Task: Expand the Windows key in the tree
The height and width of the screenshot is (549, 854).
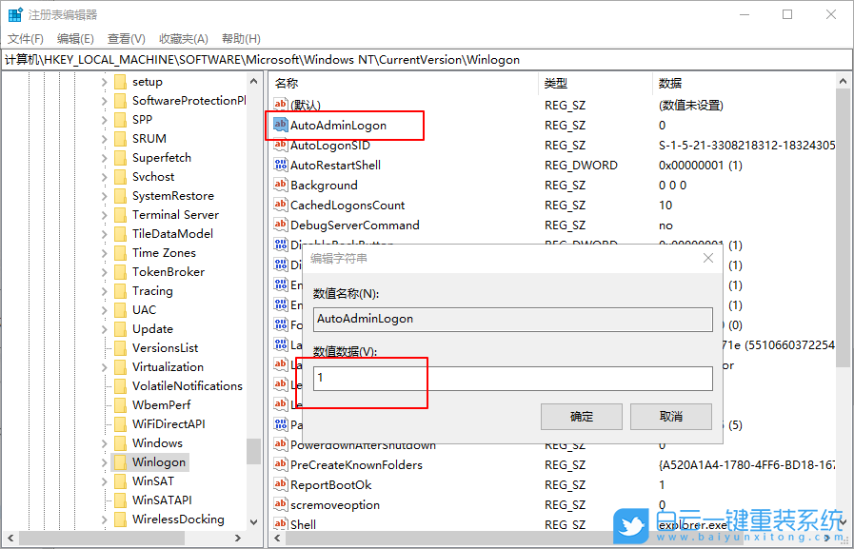Action: [103, 442]
